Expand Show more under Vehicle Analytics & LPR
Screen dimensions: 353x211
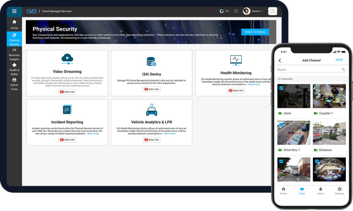click(x=170, y=134)
